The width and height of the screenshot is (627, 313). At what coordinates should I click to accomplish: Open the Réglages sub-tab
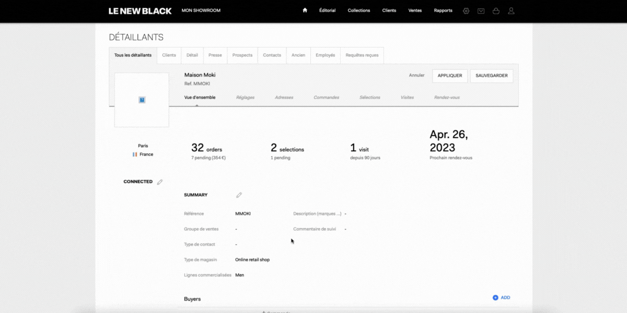(245, 98)
